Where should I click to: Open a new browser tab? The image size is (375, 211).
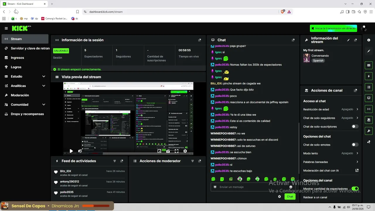point(52,4)
